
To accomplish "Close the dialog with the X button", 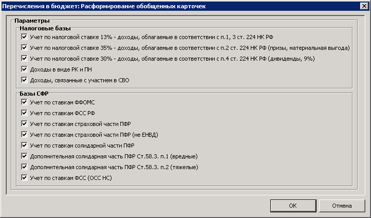I will pyautogui.click(x=364, y=6).
